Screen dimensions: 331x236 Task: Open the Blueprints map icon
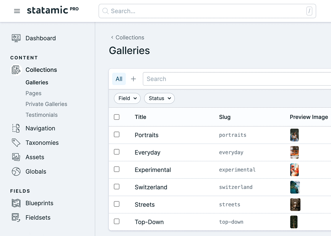click(x=16, y=203)
